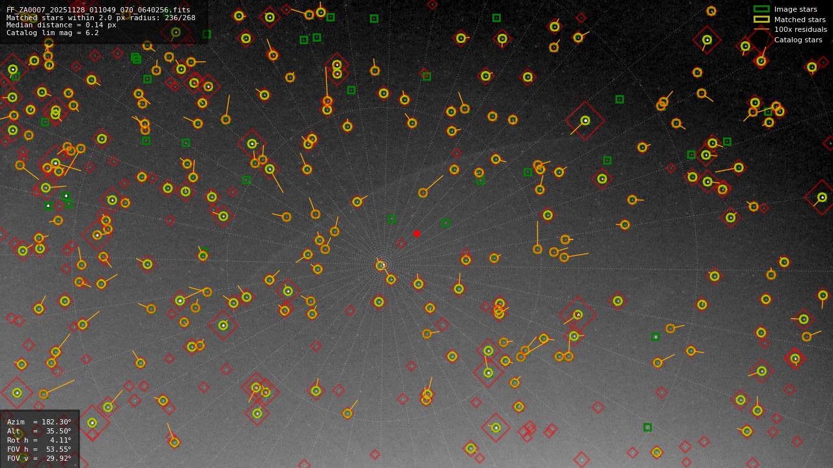The width and height of the screenshot is (833, 468).
Task: Click the 'Catalog lim mag = 6.2' text
Action: coord(53,33)
